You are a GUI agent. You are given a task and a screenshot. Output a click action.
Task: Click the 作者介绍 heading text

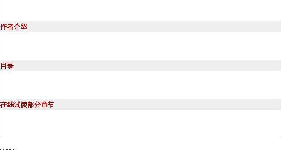(14, 27)
